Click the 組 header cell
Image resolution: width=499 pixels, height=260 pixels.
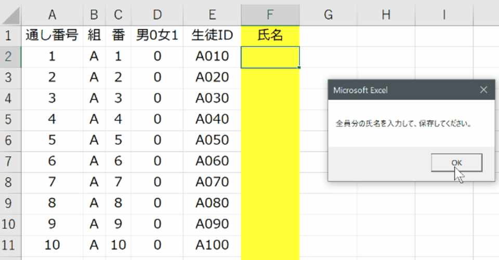(94, 36)
